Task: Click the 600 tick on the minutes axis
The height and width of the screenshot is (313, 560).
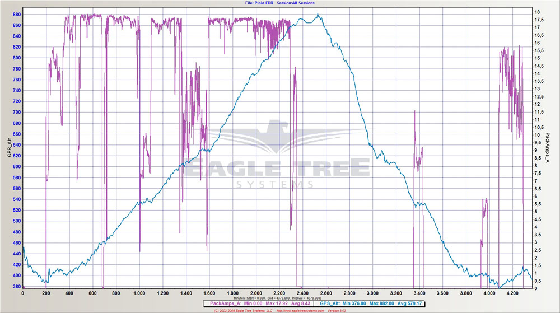Action: coord(92,293)
